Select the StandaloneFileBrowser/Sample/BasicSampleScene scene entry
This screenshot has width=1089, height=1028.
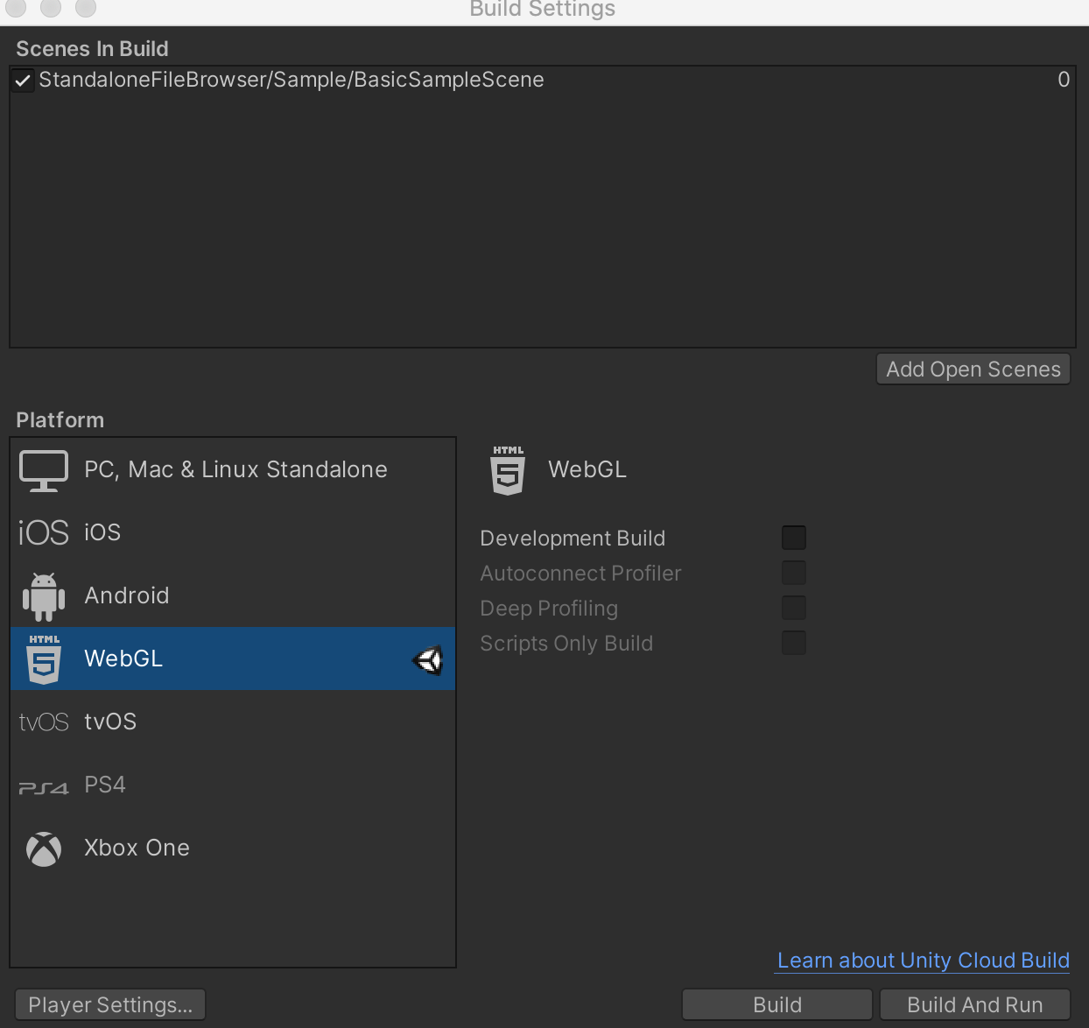point(543,81)
